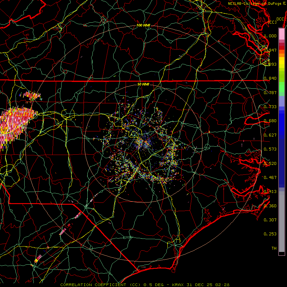
Task: Select the KRAX station identifier
Action: point(179,285)
